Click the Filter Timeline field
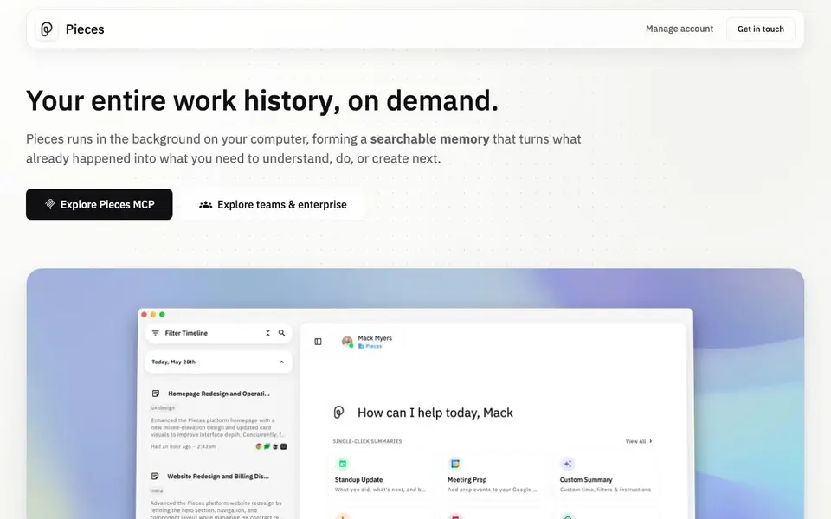Viewport: 831px width, 519px height. (218, 333)
